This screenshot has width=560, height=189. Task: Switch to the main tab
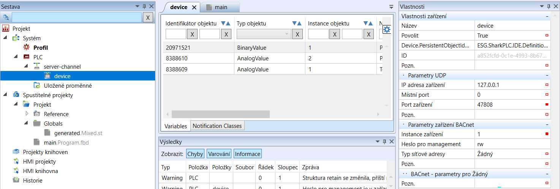pyautogui.click(x=221, y=7)
